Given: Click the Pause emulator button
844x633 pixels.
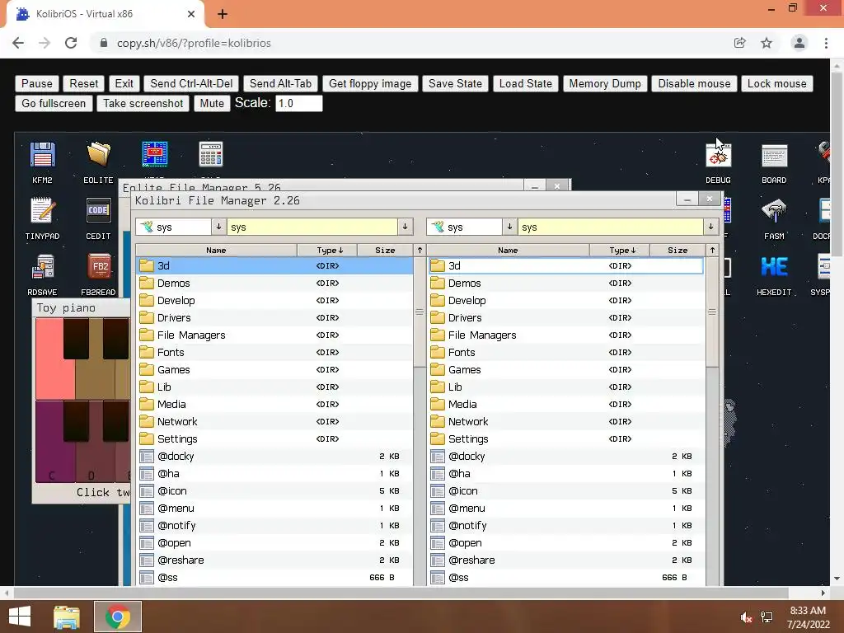Looking at the screenshot, I should (36, 83).
